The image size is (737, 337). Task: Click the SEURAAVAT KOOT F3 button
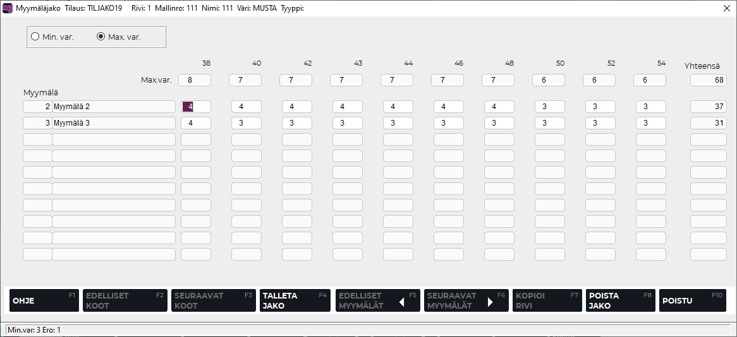[213, 300]
